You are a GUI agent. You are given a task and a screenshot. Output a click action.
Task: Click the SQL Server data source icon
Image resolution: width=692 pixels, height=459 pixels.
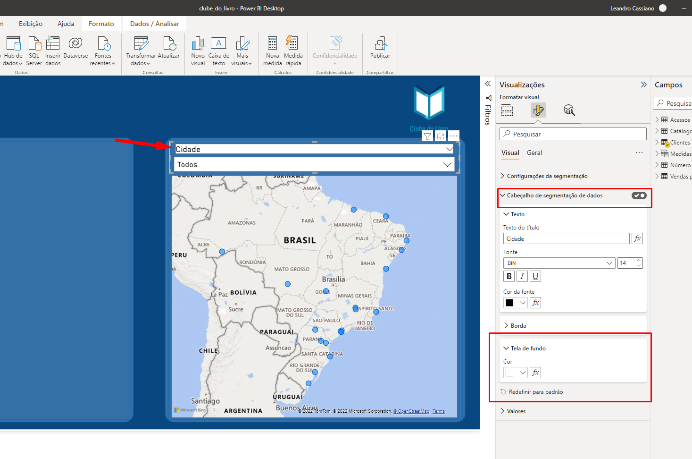tap(34, 51)
